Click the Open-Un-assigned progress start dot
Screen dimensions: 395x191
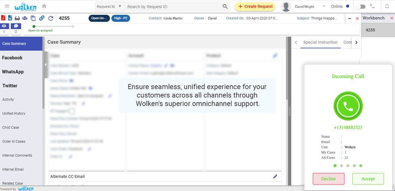pyautogui.click(x=34, y=26)
